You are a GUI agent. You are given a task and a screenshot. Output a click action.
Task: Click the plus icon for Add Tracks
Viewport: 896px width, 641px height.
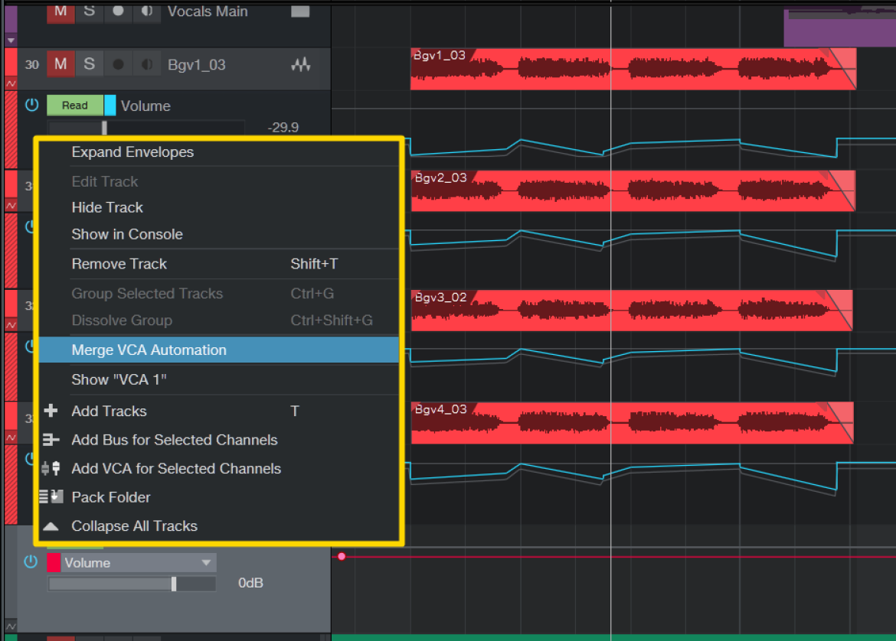pos(51,411)
